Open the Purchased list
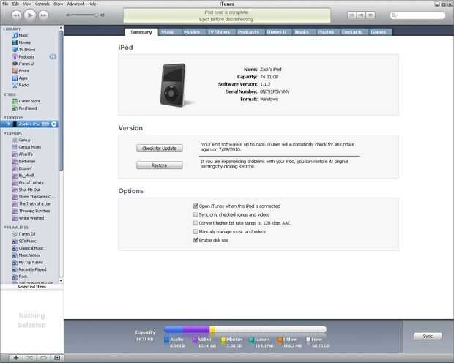 click(25, 108)
